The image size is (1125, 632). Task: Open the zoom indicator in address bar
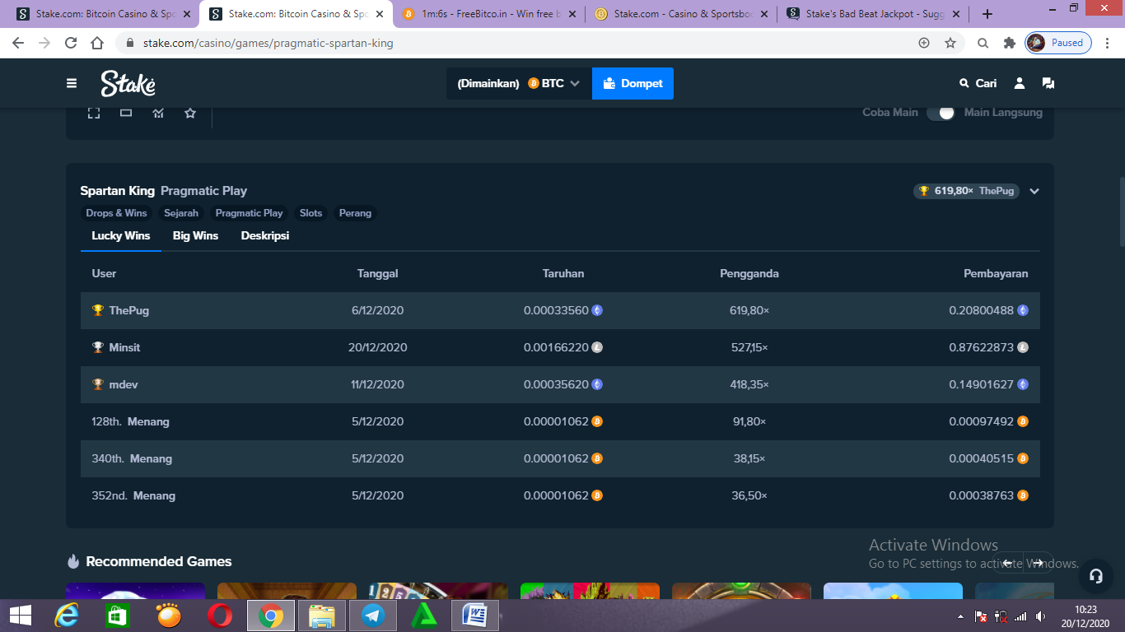(924, 43)
